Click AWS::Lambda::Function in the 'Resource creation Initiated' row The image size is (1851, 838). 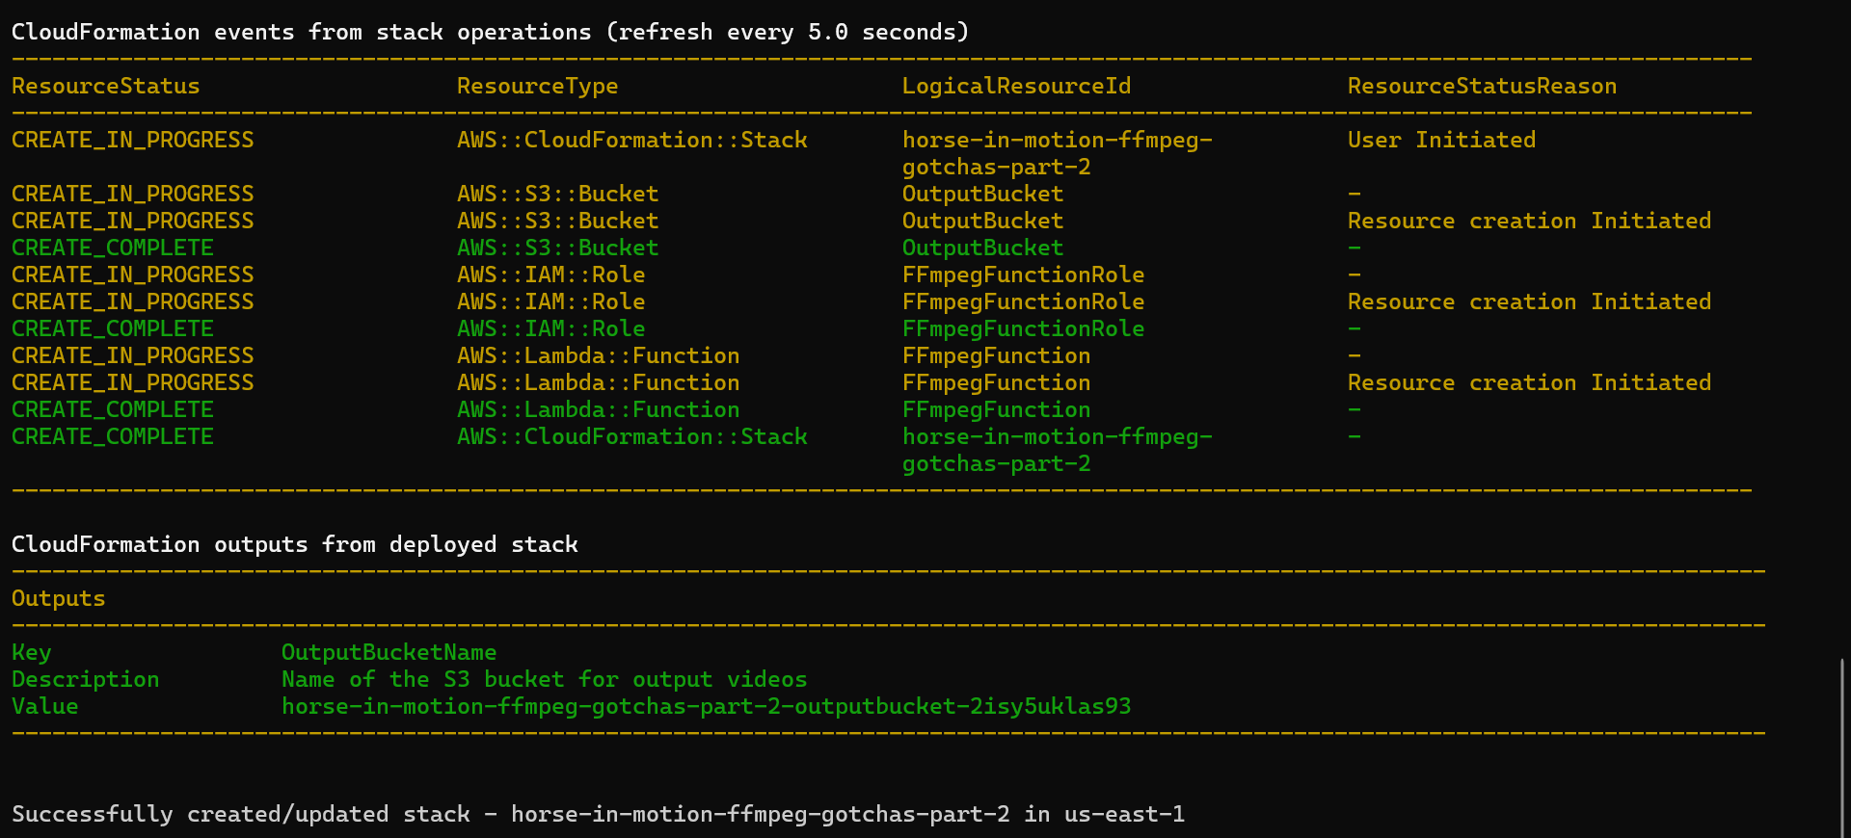[x=598, y=383]
